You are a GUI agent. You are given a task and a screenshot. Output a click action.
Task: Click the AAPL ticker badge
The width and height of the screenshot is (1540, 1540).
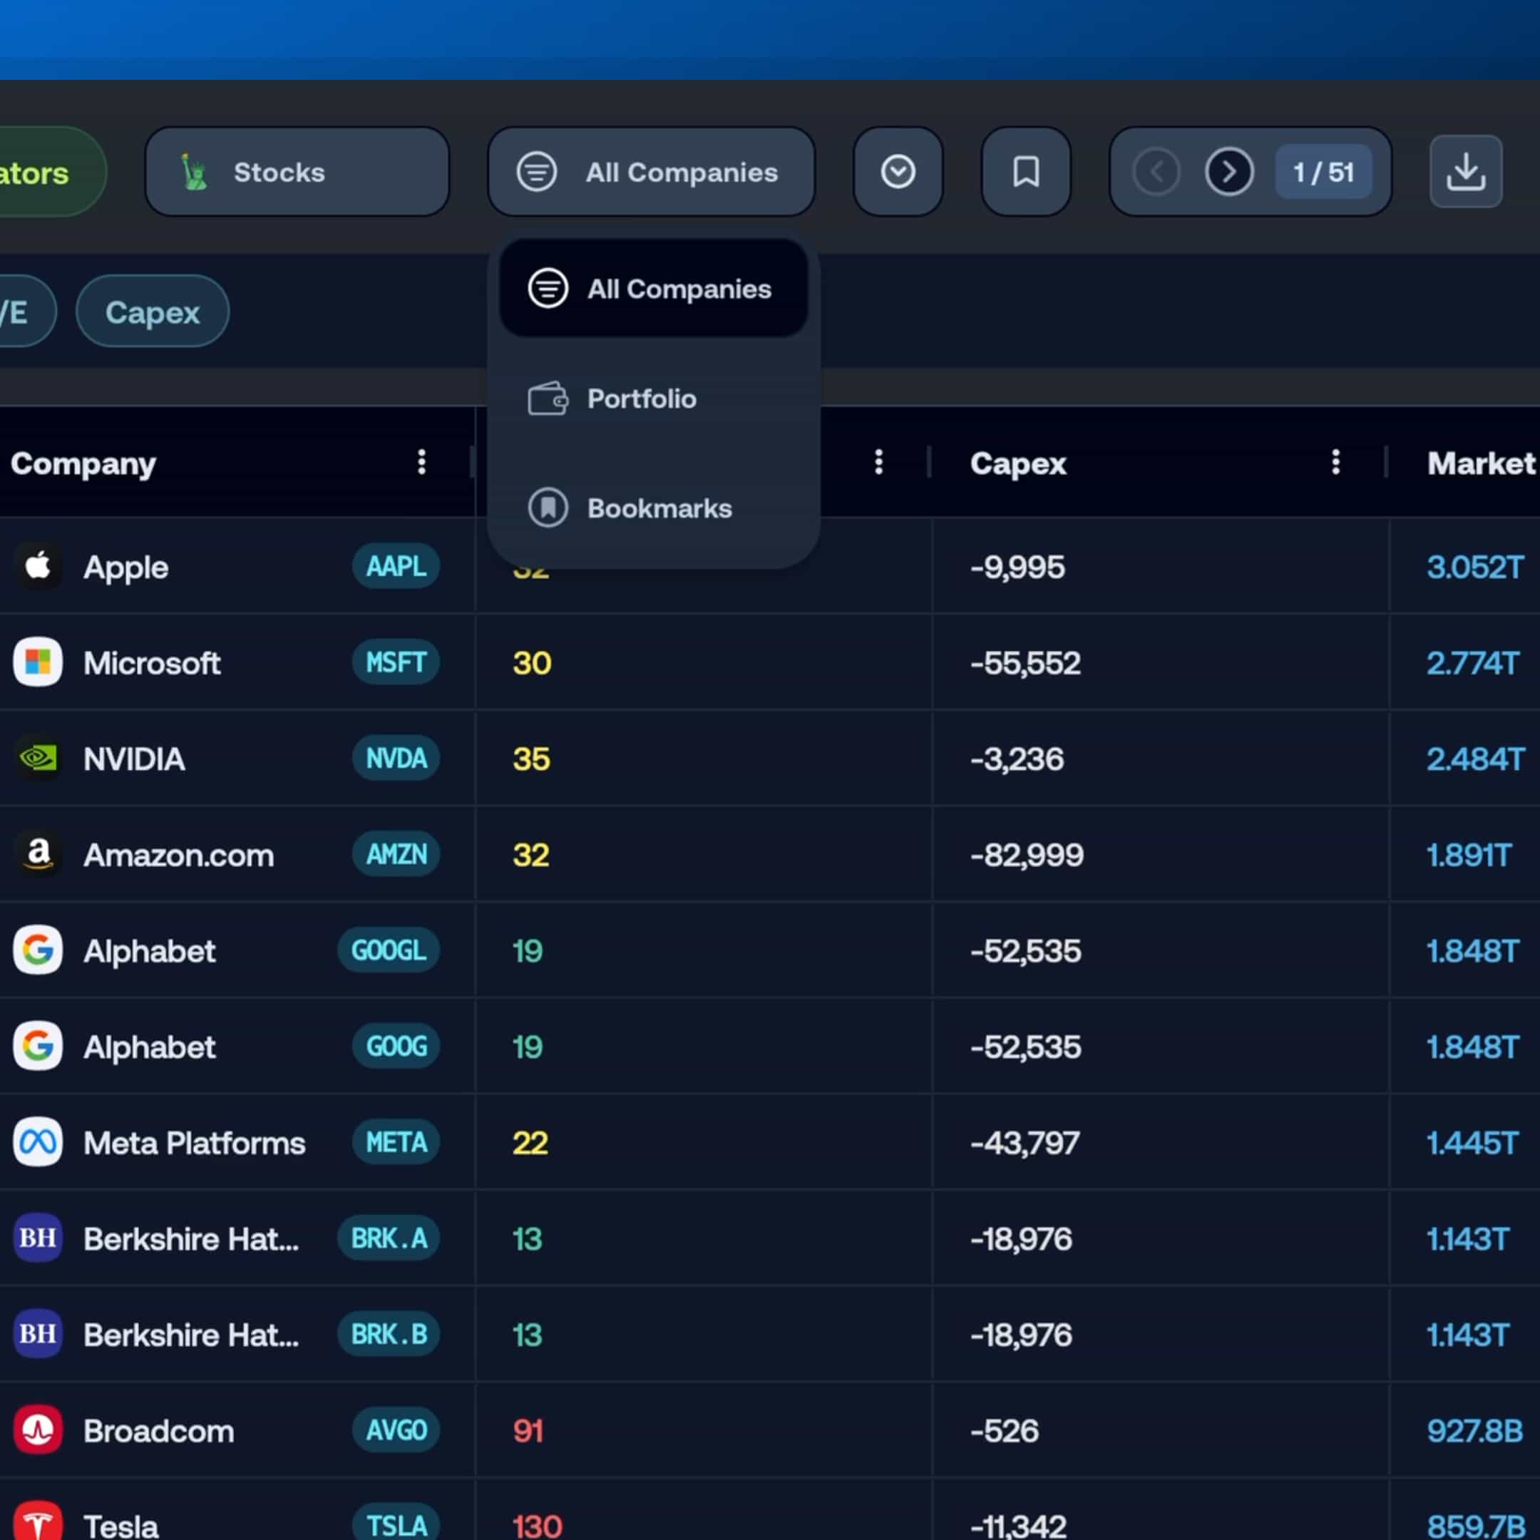(396, 566)
